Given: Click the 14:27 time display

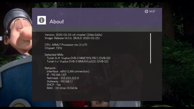Looking at the screenshot, I should 152,12.
